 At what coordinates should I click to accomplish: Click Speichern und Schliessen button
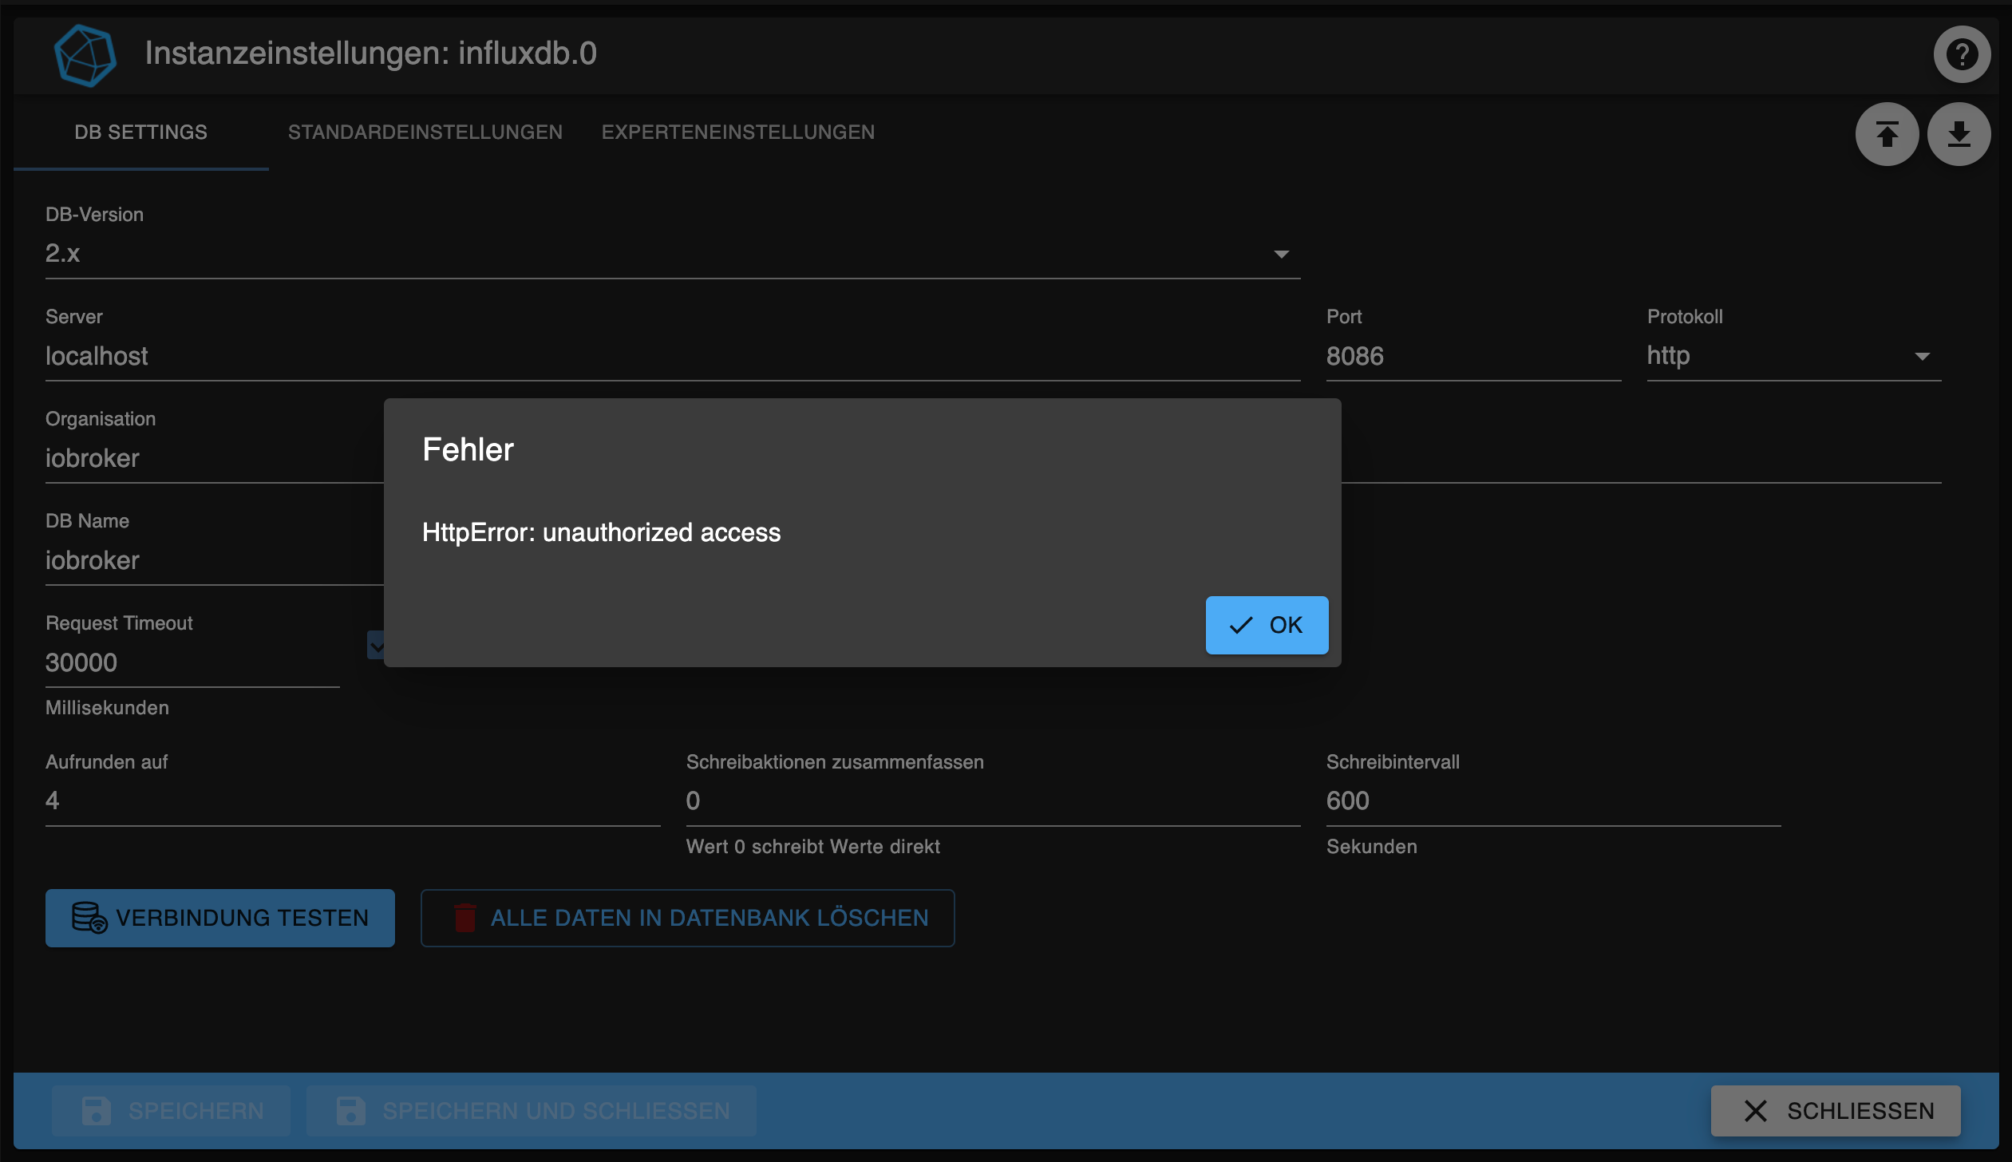tap(532, 1111)
